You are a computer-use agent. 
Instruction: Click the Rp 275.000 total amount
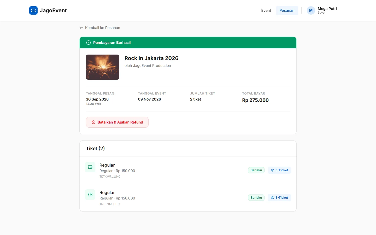coord(255,100)
